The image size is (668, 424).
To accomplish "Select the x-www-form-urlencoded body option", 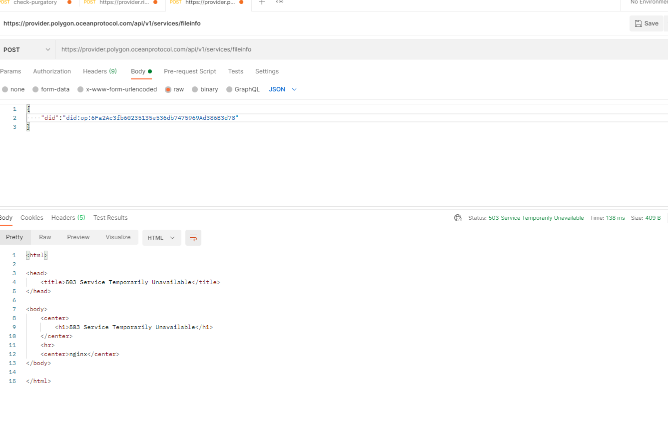I will point(80,89).
